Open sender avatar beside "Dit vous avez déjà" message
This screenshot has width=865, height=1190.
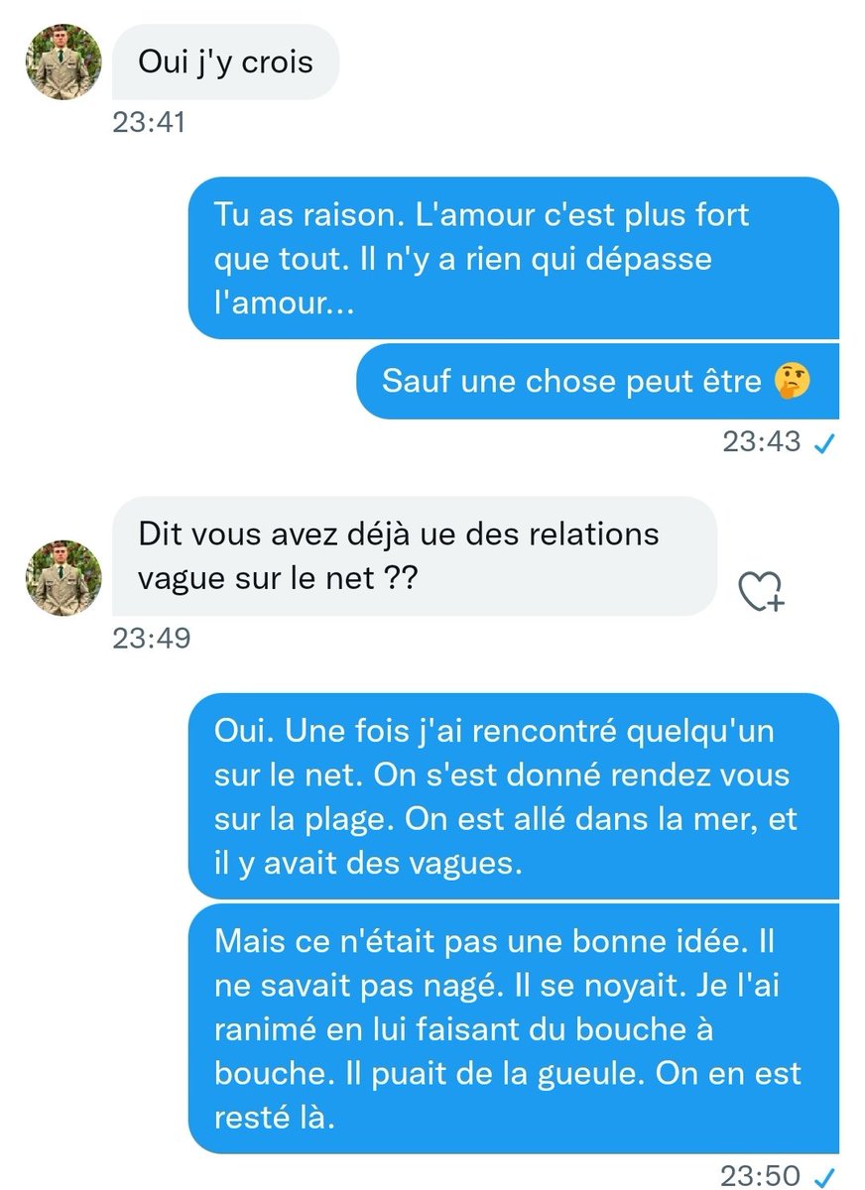[x=63, y=578]
